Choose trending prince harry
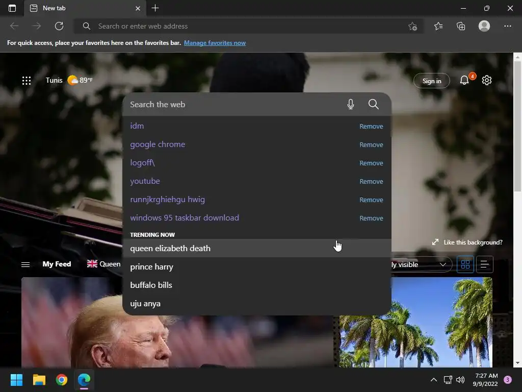The image size is (522, 392). [257, 266]
